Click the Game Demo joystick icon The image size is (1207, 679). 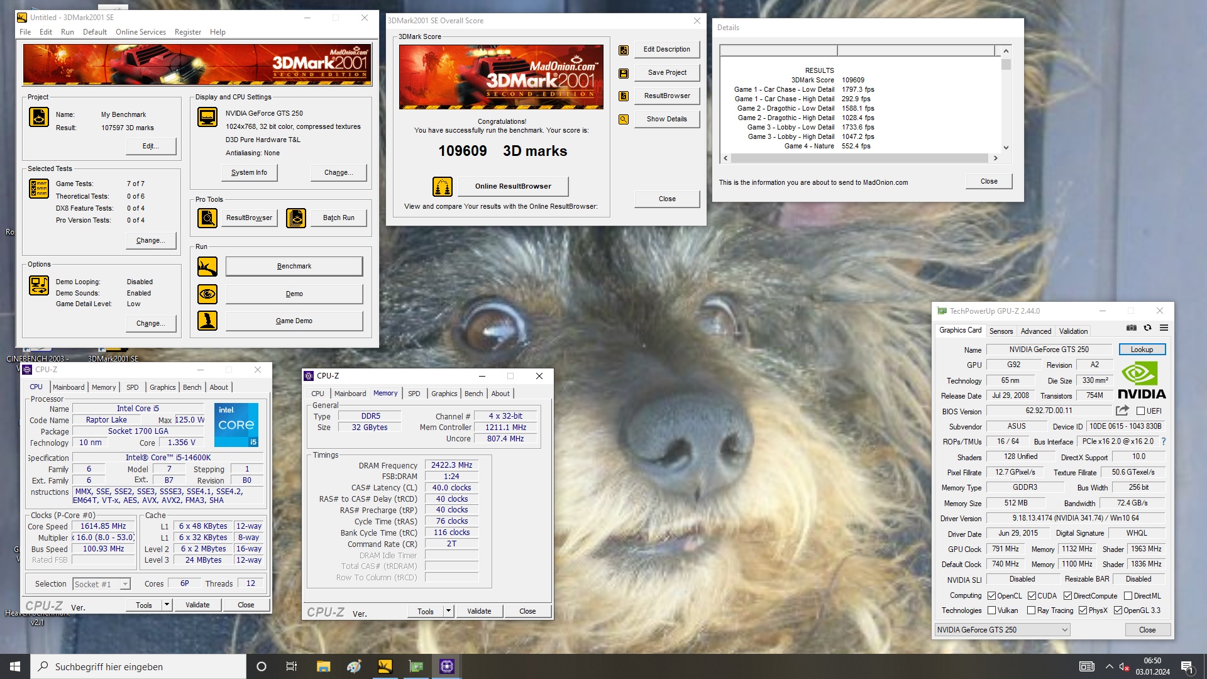[207, 321]
